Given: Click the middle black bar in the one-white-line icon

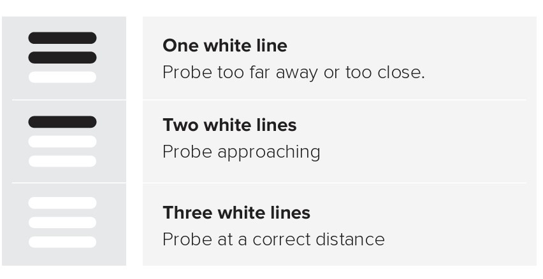Looking at the screenshot, I should 62,58.
